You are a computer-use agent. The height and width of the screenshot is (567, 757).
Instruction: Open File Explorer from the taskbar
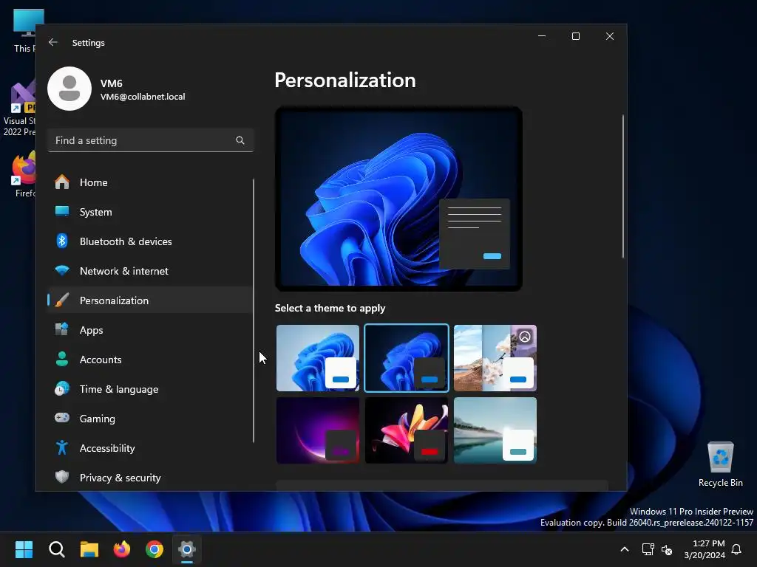89,549
